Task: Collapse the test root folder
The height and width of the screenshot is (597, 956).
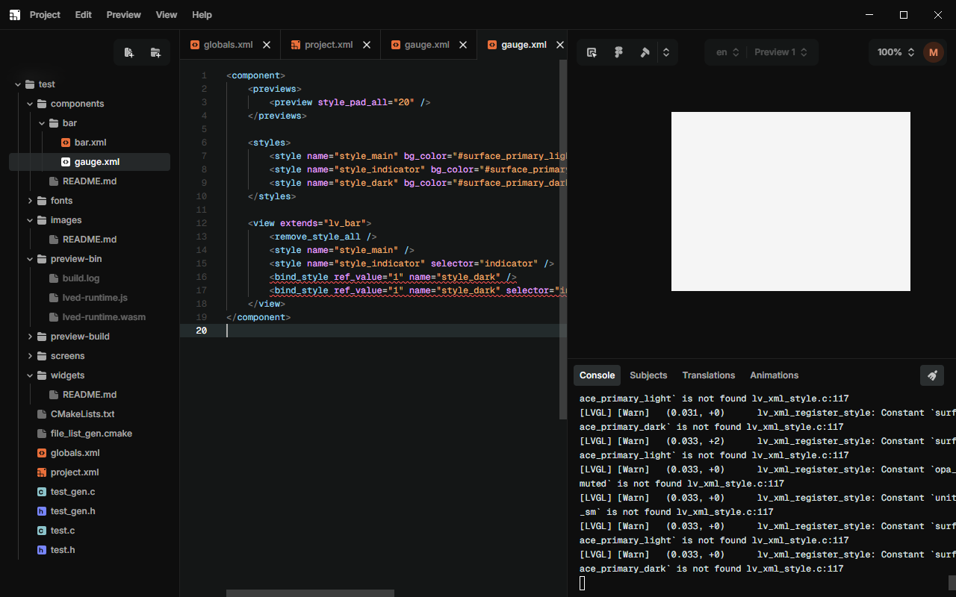Action: [x=18, y=84]
